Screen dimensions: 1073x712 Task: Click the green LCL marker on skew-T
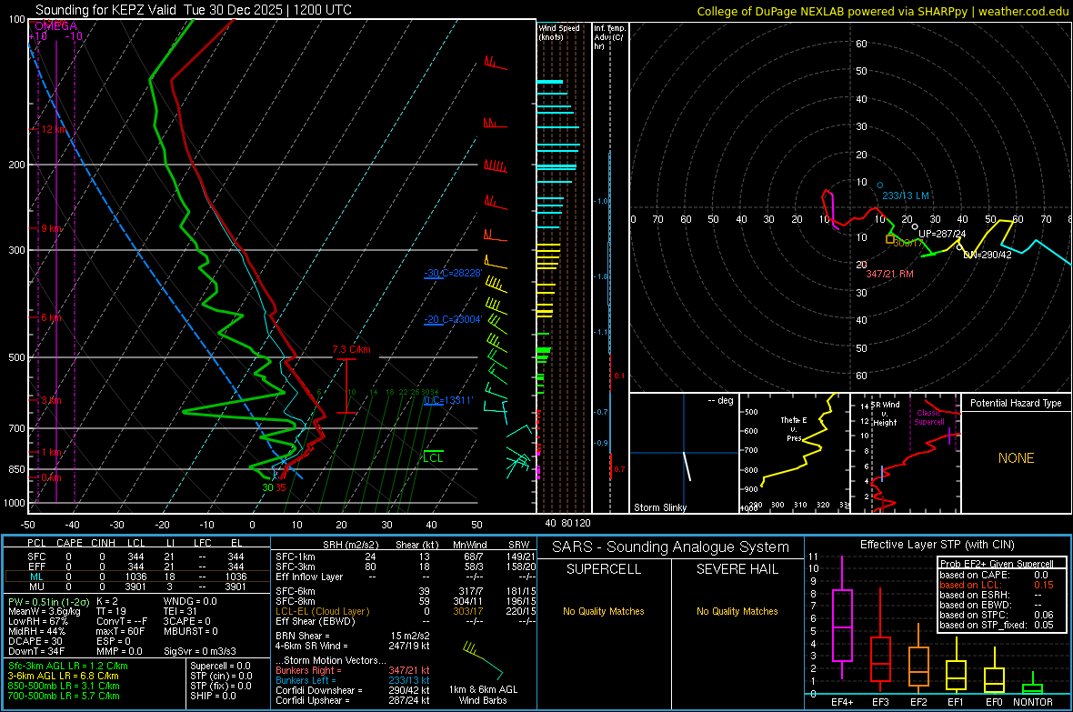(433, 457)
